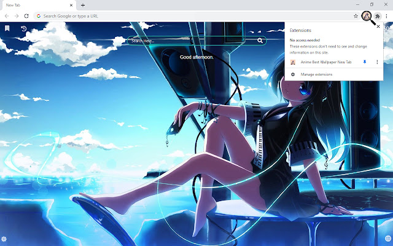Click the Anime extension icon in the popup list

coord(293,62)
